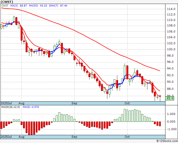178x143 pixels.
Task: Click the Oct label on MACD axis
Action: coord(127,137)
